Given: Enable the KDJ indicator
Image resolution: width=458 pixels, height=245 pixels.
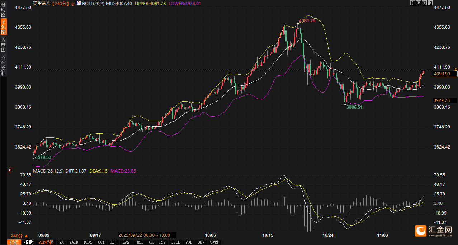Looking at the screenshot, I should pos(113,242).
